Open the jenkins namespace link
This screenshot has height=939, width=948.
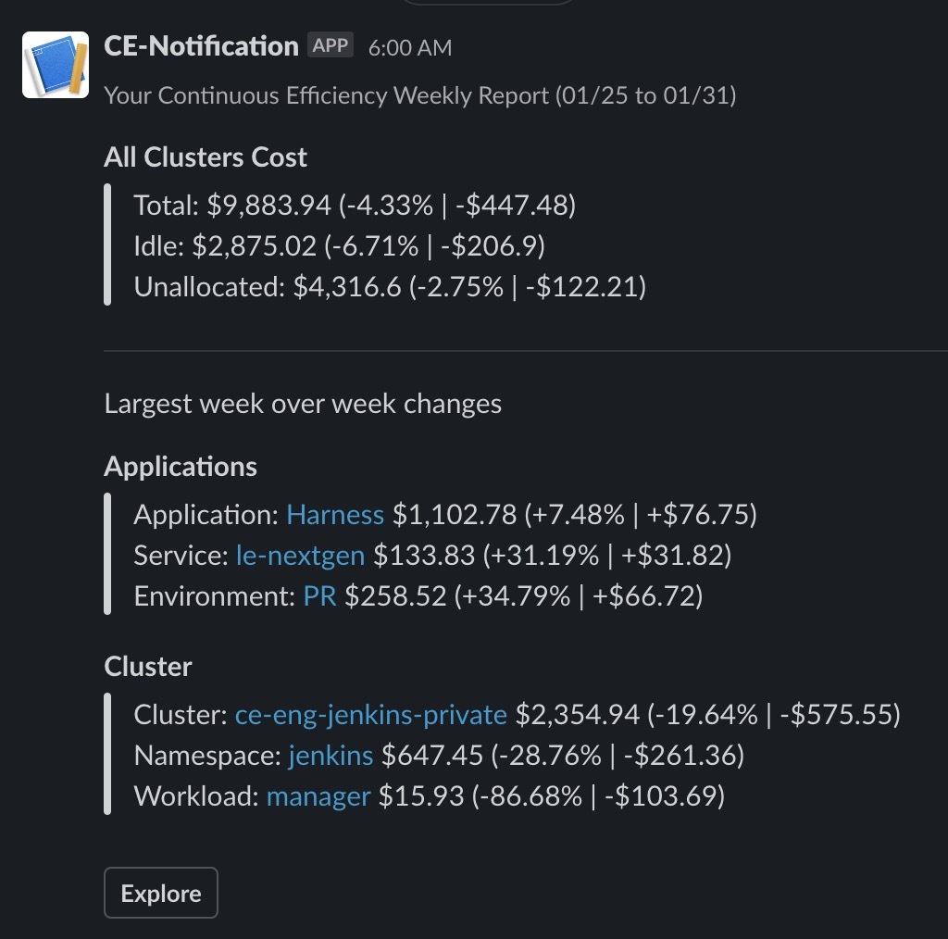click(331, 756)
